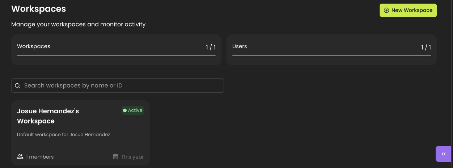
Task: Click the Users 1 / 1 count
Action: click(426, 47)
